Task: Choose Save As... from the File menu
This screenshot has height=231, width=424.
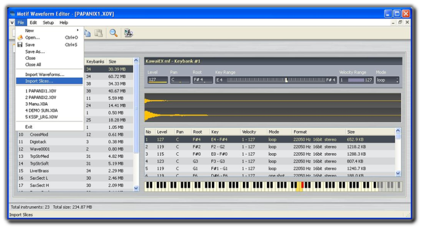Action: [x=49, y=52]
